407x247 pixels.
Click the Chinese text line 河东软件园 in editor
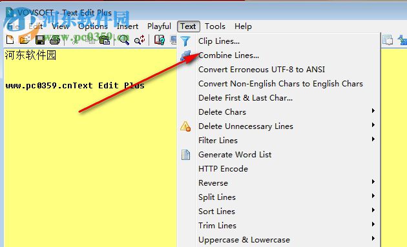30,55
